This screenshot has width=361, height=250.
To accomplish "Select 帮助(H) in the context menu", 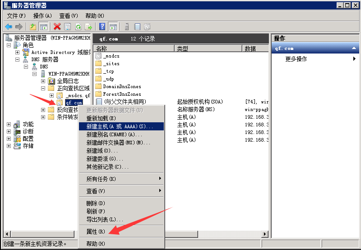I will point(121,244).
